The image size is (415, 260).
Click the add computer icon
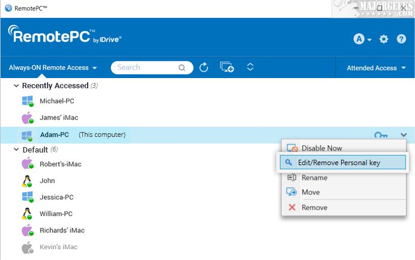(x=227, y=67)
